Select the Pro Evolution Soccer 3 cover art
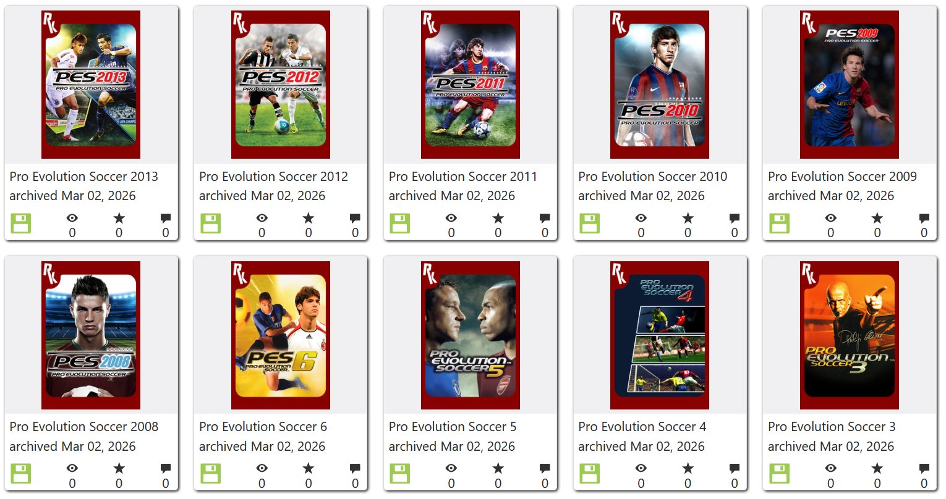Viewport: 946px width, 499px height. 850,335
